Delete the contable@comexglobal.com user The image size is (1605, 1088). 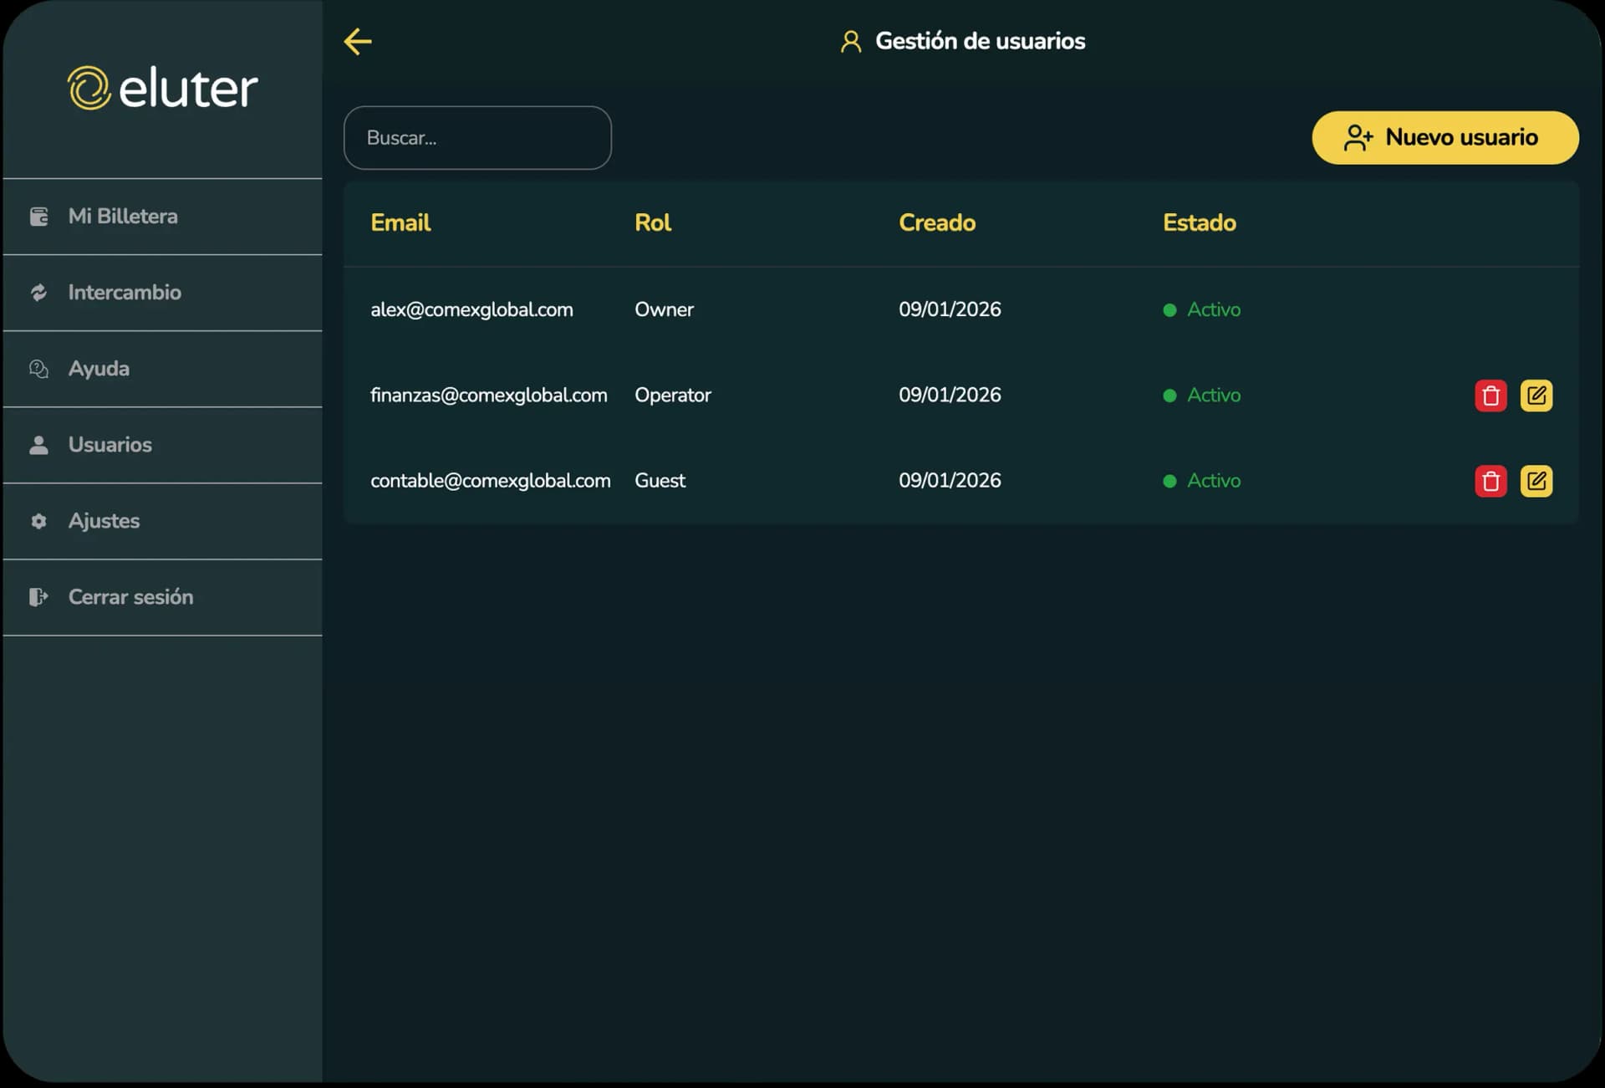pyautogui.click(x=1490, y=481)
